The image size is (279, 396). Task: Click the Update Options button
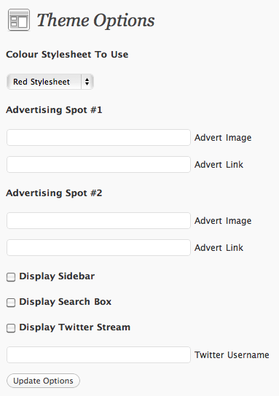point(44,381)
